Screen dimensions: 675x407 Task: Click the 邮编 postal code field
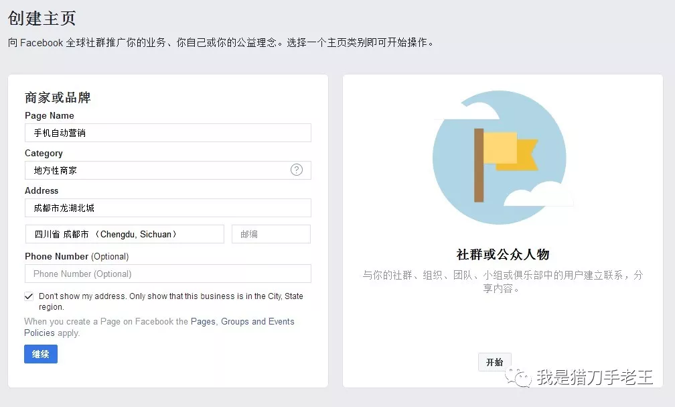[x=271, y=234]
